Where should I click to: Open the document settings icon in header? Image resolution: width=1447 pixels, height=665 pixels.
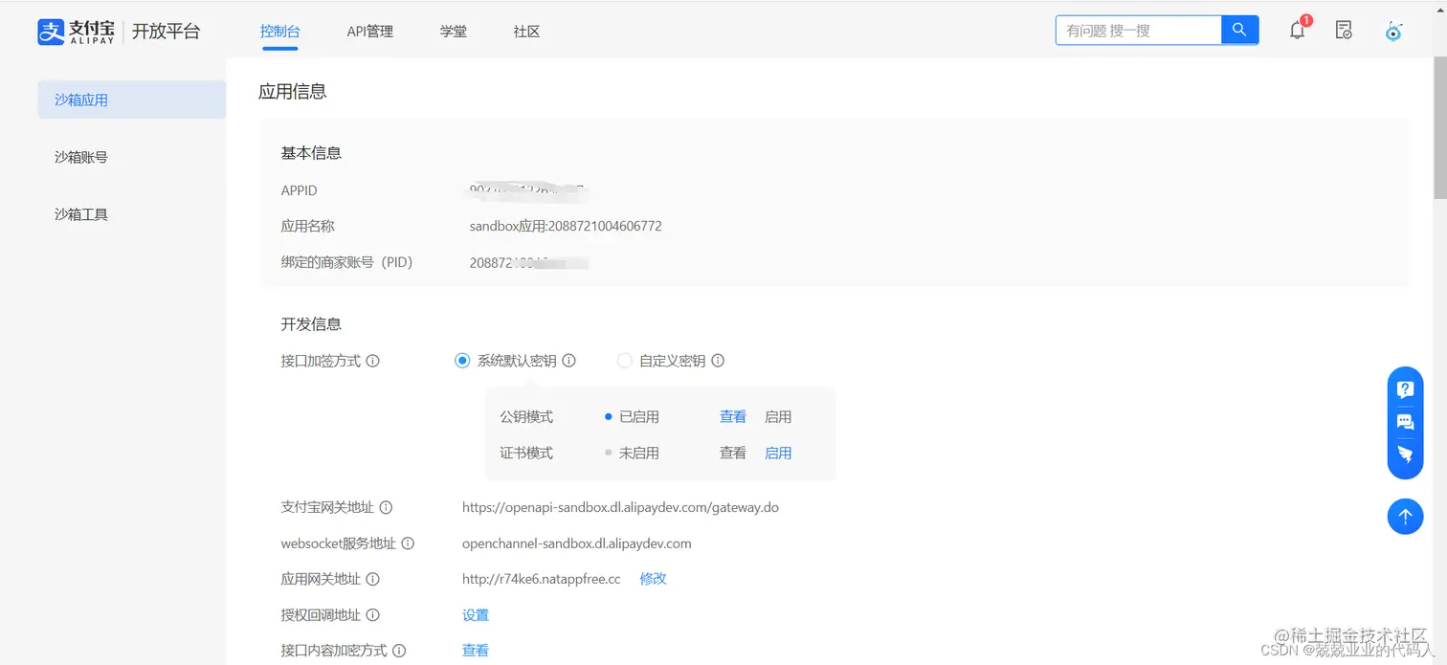click(1344, 31)
